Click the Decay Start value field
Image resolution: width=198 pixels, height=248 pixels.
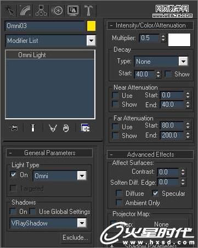(144, 74)
